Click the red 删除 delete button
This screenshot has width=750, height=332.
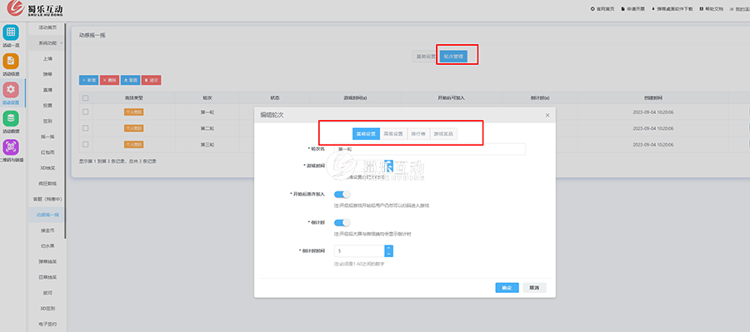coord(109,80)
